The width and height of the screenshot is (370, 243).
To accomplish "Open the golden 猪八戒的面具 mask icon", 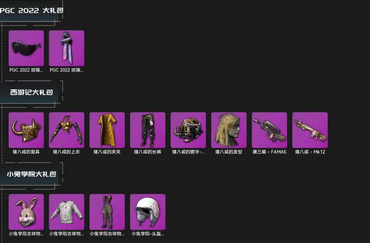I will [x=26, y=130].
